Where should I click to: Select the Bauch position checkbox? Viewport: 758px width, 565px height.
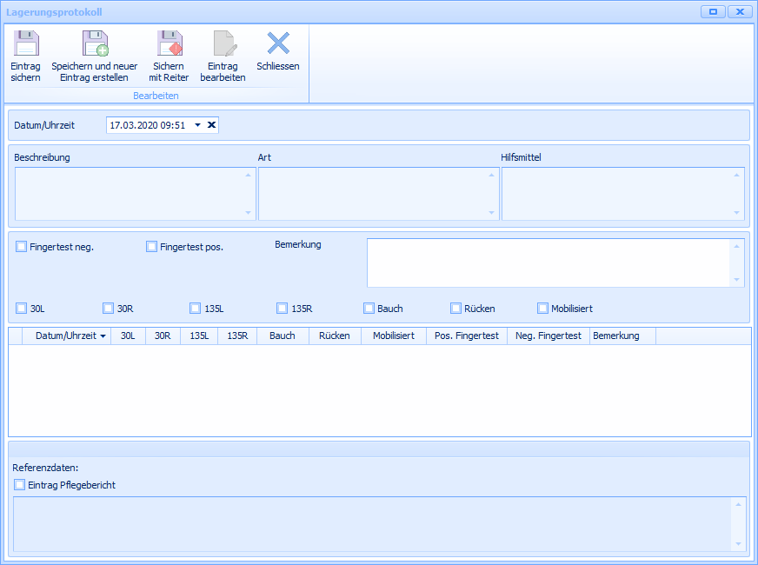click(x=369, y=308)
